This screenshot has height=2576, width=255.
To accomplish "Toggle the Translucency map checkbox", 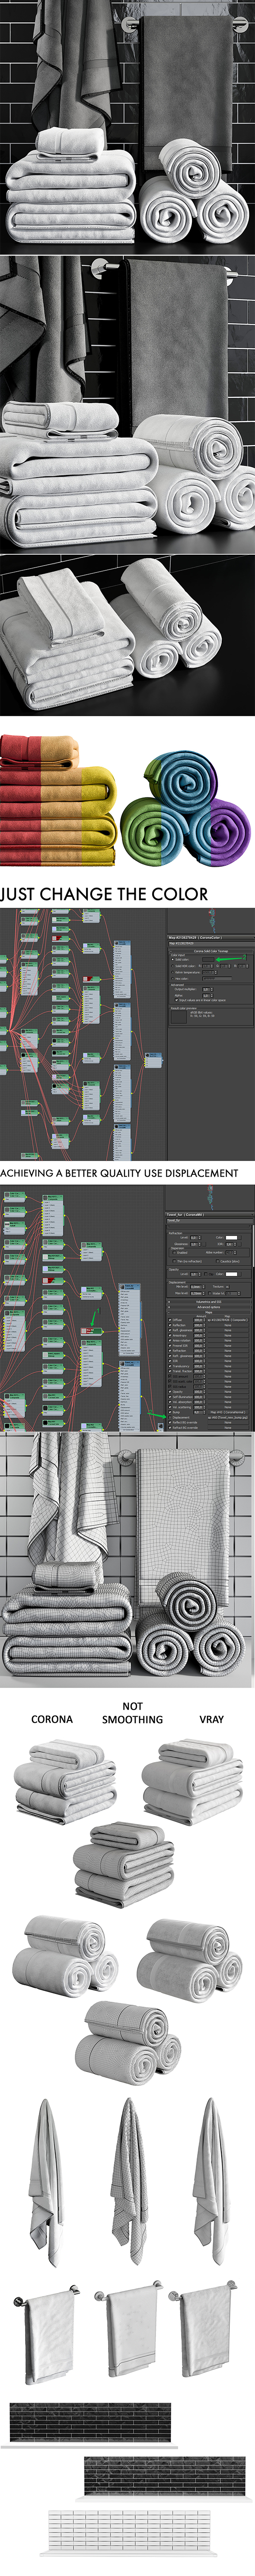I will click(170, 1366).
